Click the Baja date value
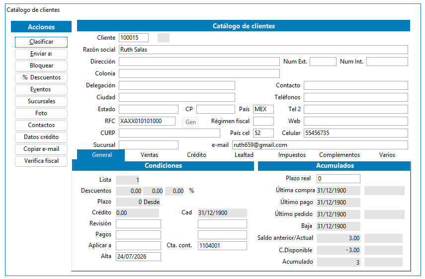425x279 pixels. [339, 226]
